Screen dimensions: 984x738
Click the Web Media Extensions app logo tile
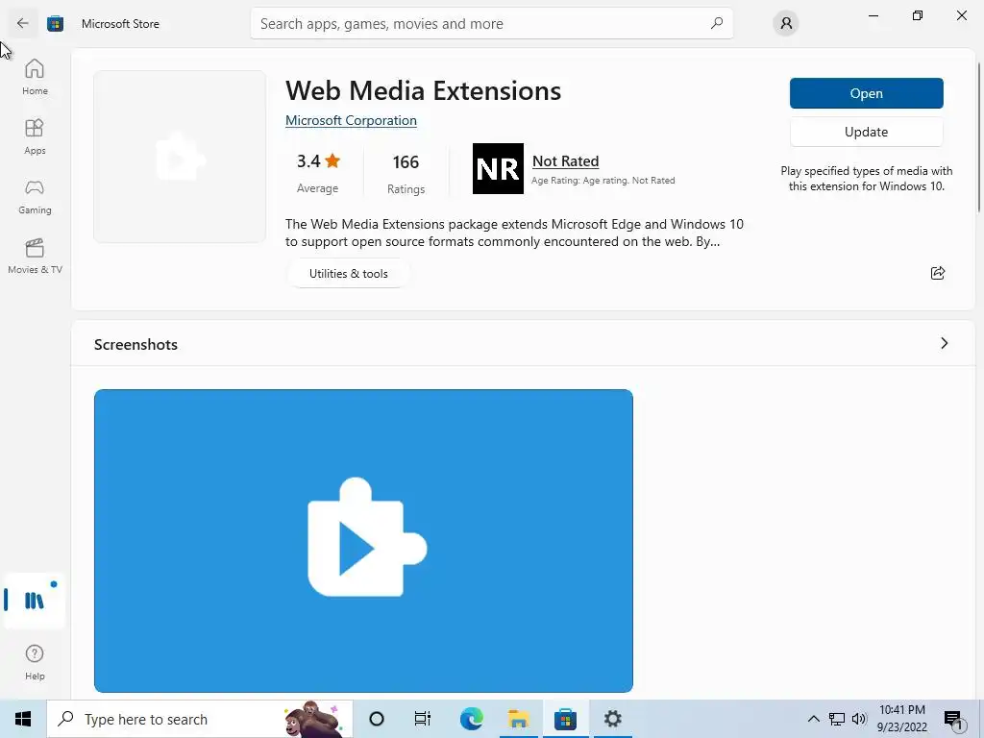click(180, 157)
